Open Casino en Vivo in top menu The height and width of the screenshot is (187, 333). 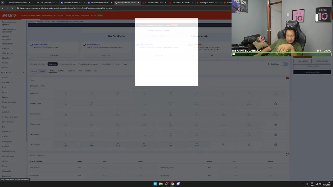pos(72,15)
